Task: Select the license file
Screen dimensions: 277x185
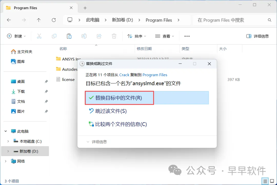Action: [x=65, y=79]
